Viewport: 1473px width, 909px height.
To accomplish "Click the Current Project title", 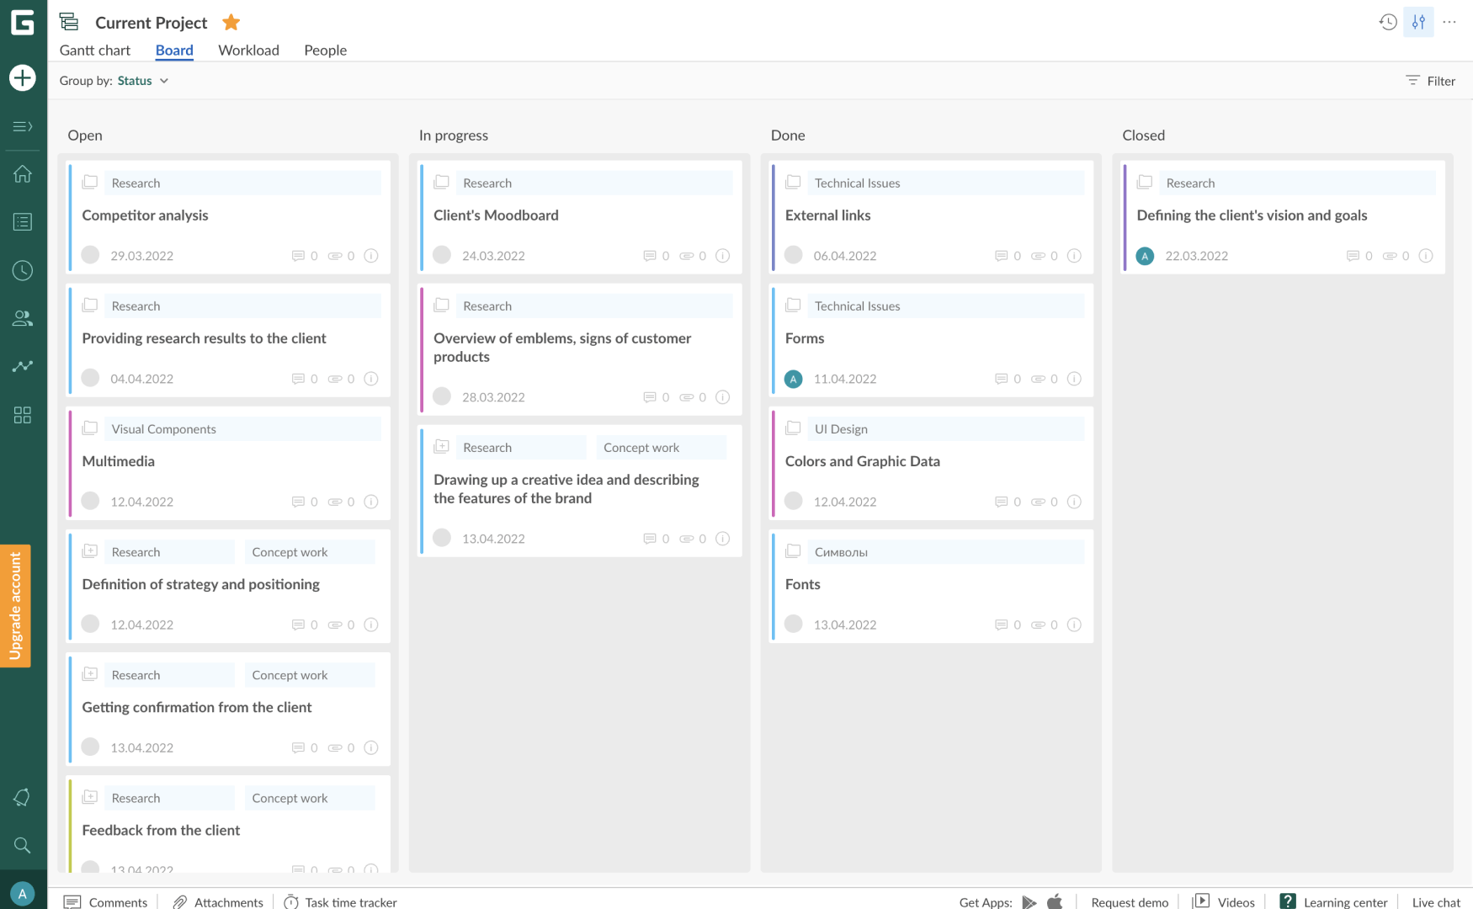I will [x=152, y=23].
